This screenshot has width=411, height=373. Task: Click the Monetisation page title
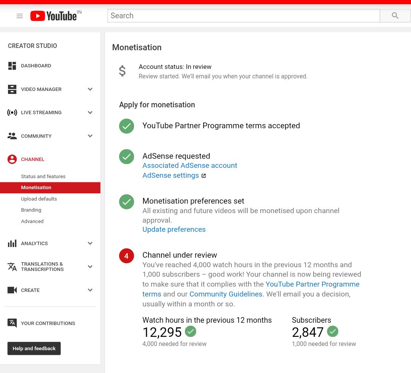point(137,48)
